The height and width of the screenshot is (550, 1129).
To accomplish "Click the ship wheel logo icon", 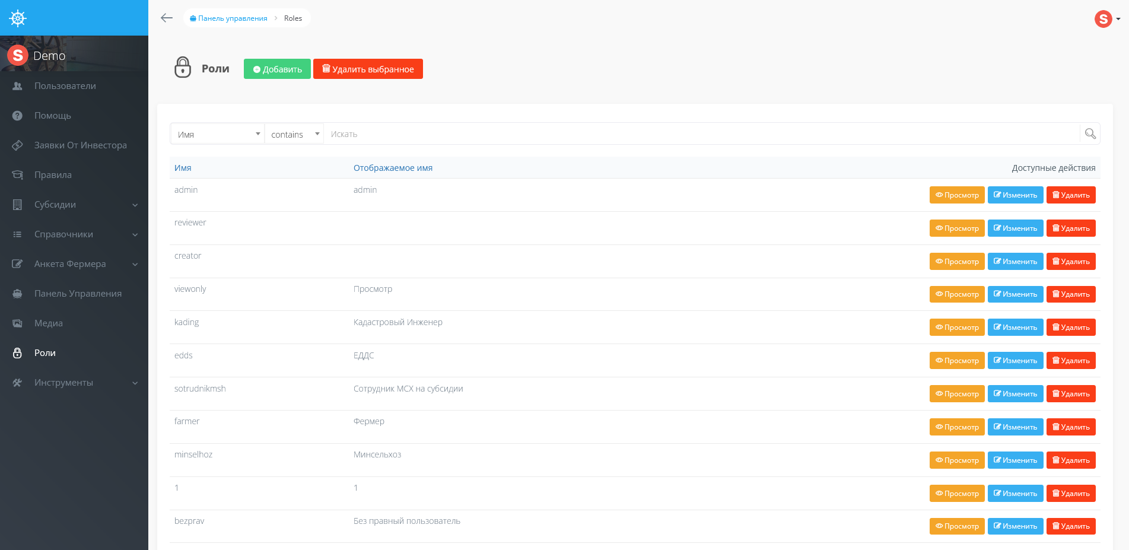I will click(18, 18).
